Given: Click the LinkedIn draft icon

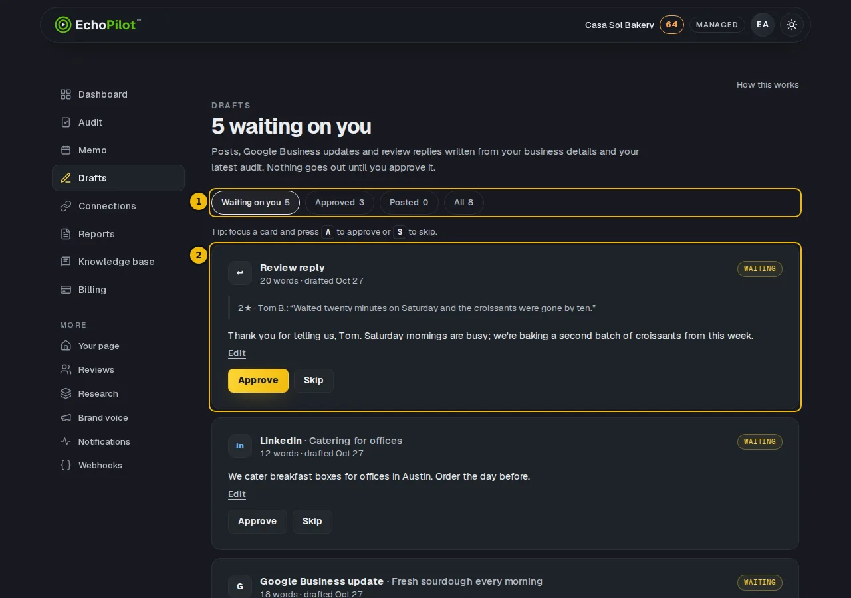Looking at the screenshot, I should (240, 446).
